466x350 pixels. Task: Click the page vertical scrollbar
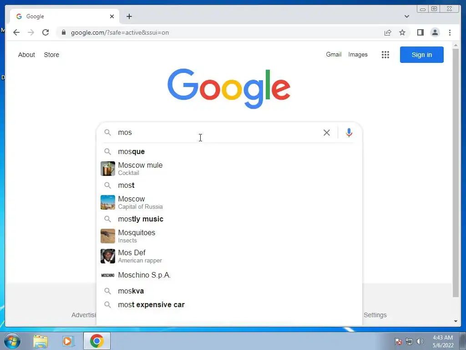[x=456, y=173]
